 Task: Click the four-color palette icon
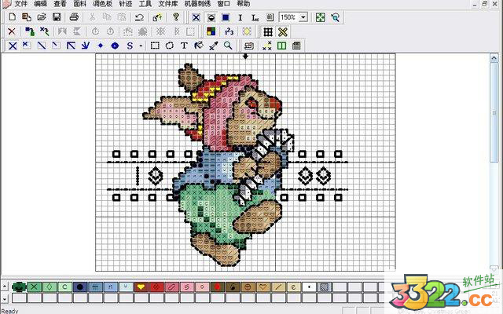pos(211,31)
